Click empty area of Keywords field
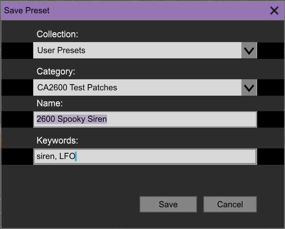 (166, 156)
